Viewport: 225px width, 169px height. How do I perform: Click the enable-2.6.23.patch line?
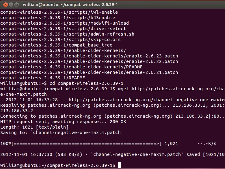(x=89, y=56)
